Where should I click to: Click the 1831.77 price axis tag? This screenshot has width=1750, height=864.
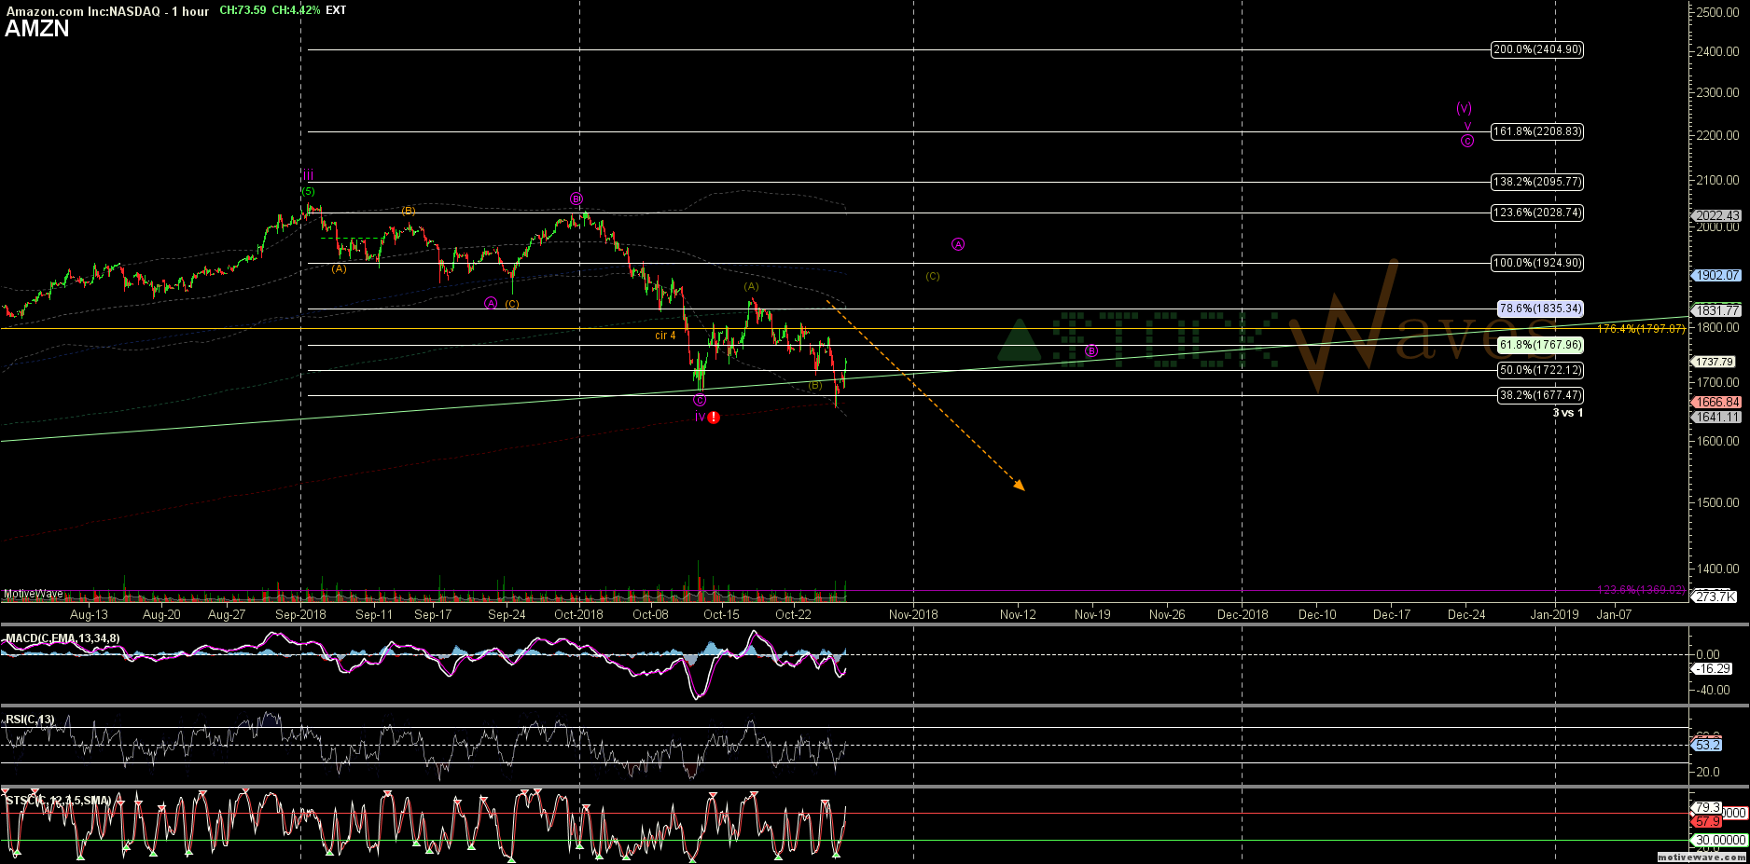click(1717, 310)
